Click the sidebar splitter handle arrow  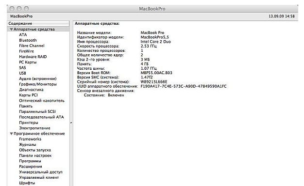pyautogui.click(x=71, y=123)
